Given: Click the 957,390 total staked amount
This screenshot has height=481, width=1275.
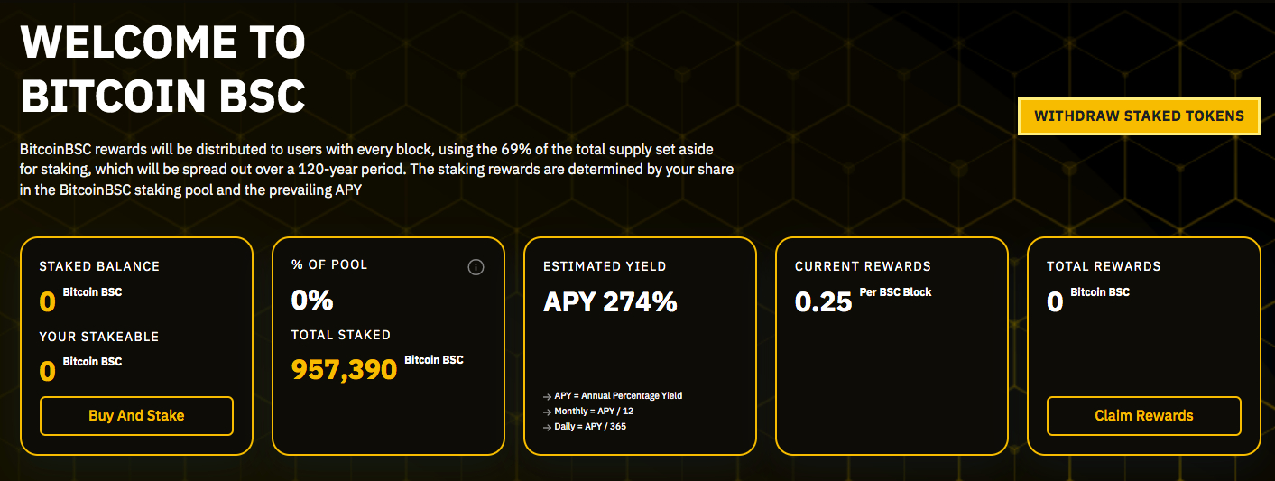Looking at the screenshot, I should click(x=344, y=369).
